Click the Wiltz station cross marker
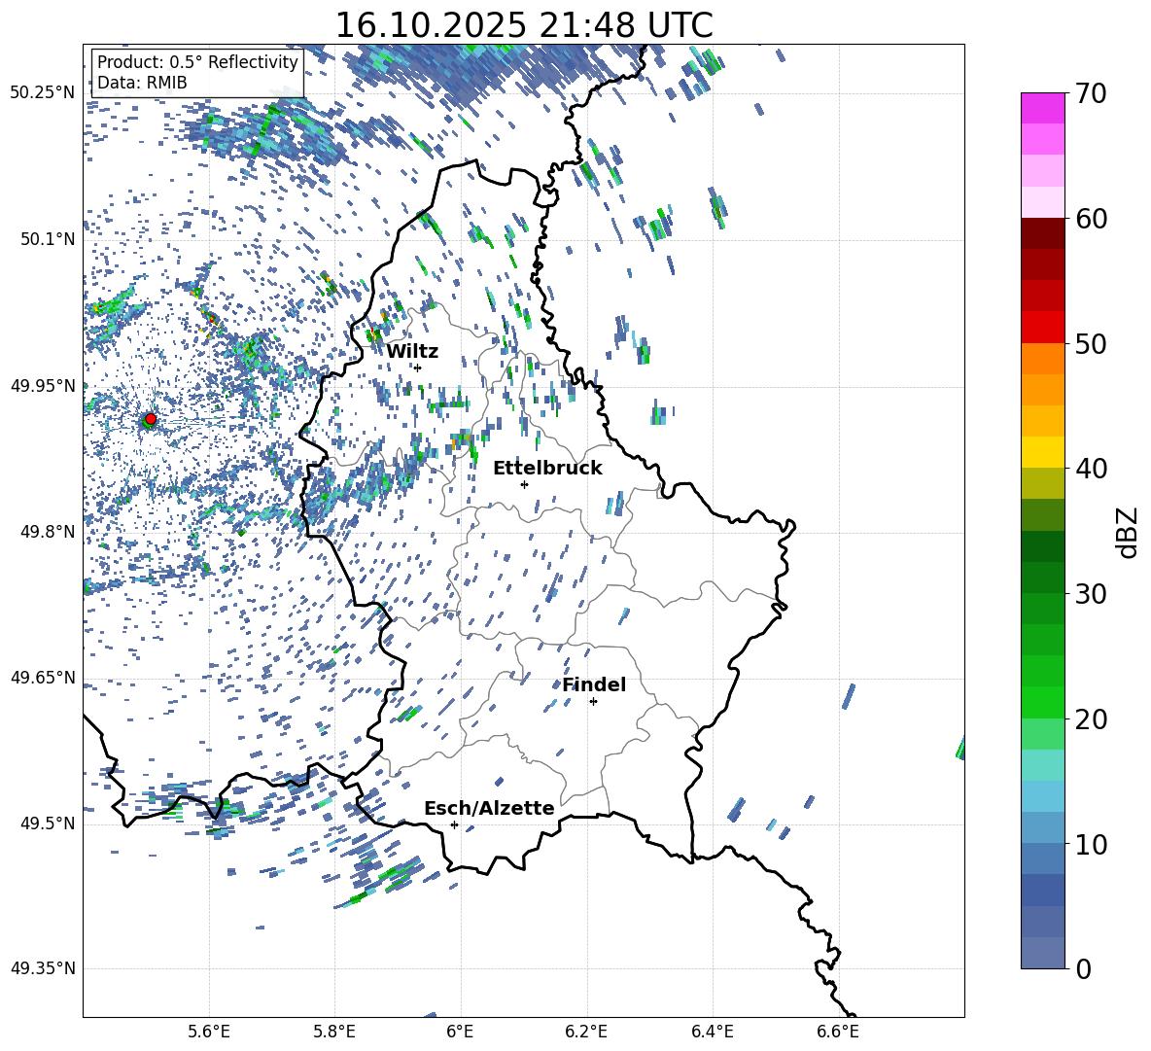The image size is (1151, 1051). (x=418, y=368)
